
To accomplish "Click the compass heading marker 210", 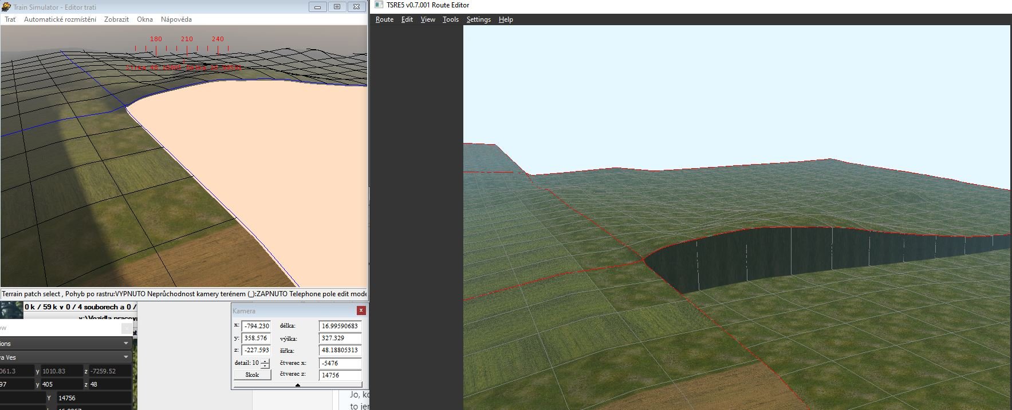I will pyautogui.click(x=187, y=39).
